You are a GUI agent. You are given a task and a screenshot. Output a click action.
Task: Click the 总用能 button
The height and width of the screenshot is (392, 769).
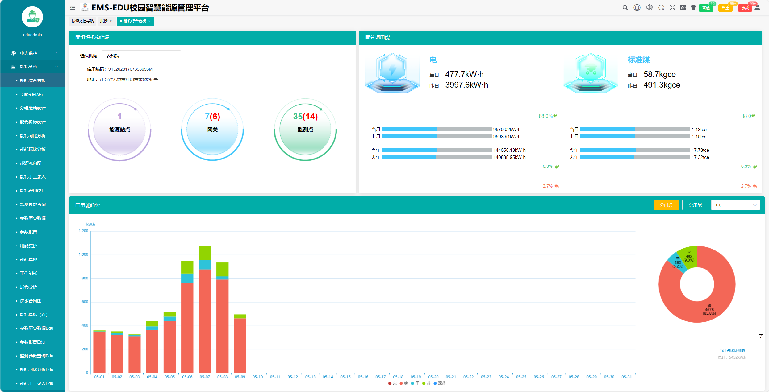point(695,205)
